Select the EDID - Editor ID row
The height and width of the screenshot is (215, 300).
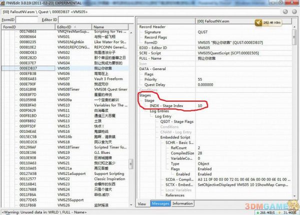pyautogui.click(x=214, y=48)
